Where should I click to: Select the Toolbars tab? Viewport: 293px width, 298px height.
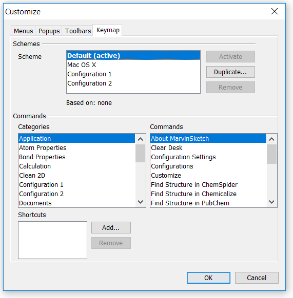[77, 31]
